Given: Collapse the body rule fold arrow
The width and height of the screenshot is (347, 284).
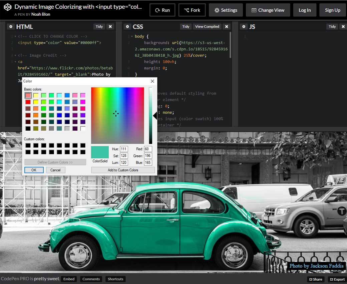Looking at the screenshot, I should (x=132, y=36).
